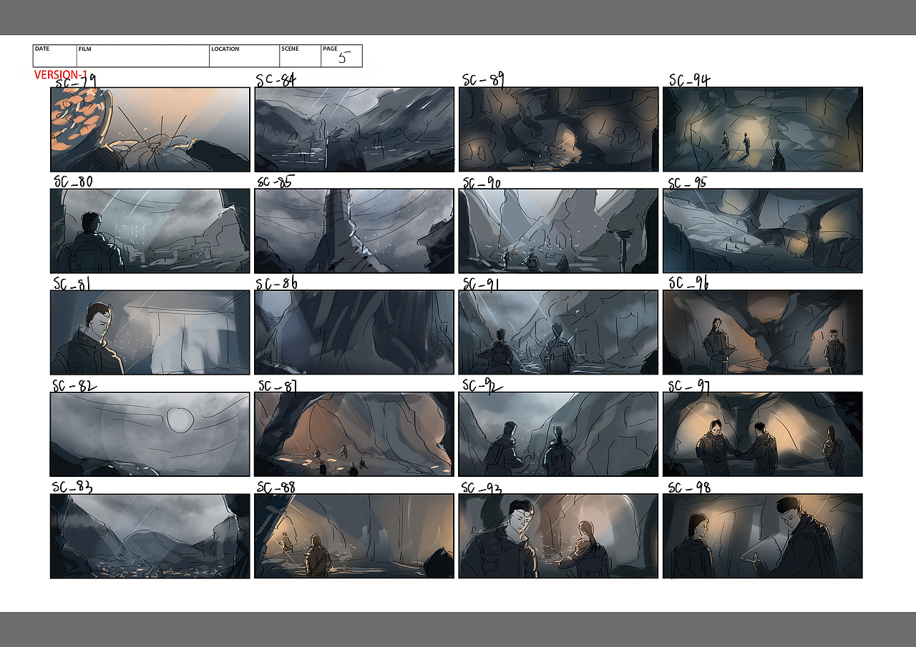Click the handwritten SC-93 label
The image size is (916, 647).
pyautogui.click(x=482, y=488)
